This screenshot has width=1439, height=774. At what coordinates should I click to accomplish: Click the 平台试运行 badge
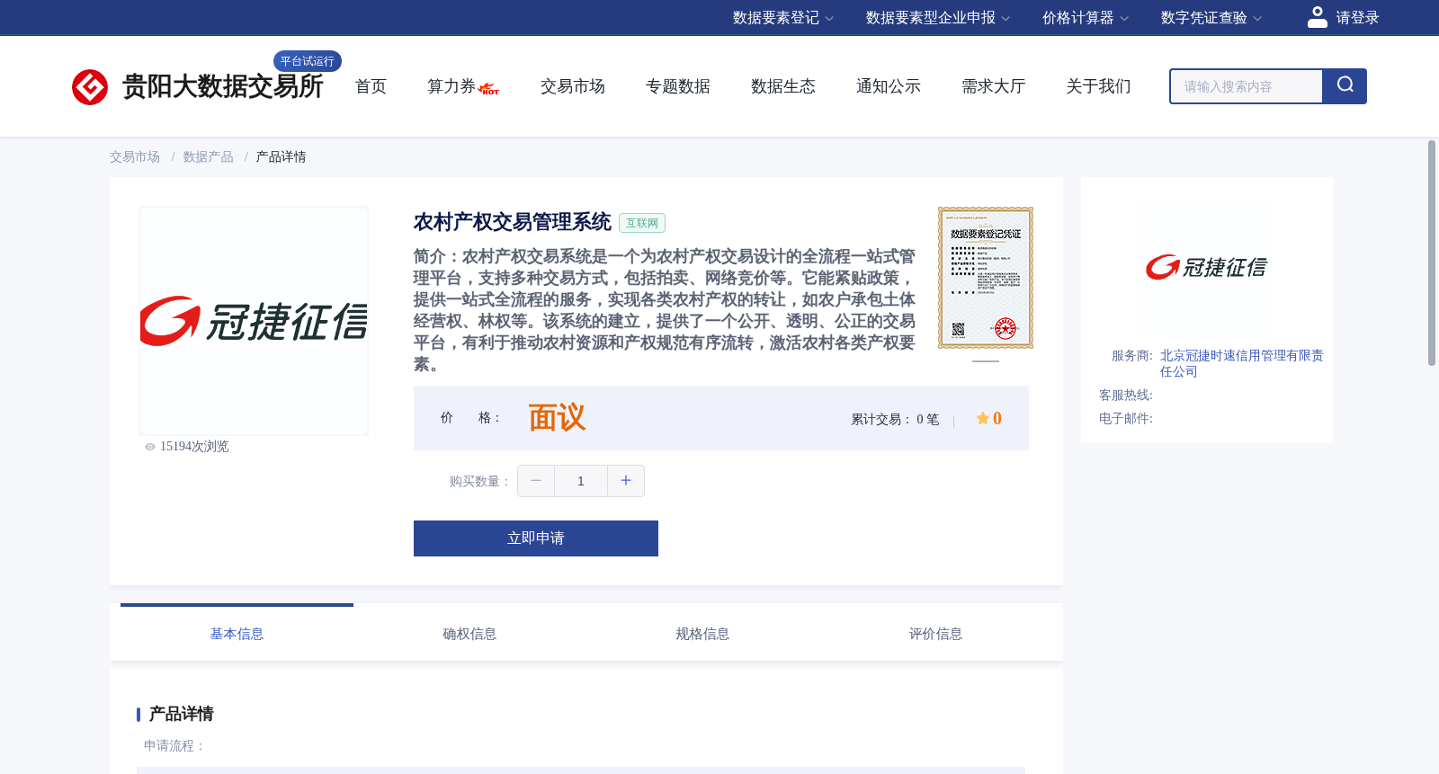[x=308, y=61]
